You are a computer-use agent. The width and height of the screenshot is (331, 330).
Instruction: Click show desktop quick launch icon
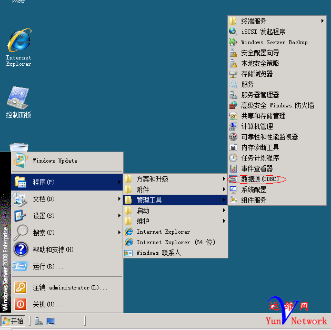tap(51, 322)
